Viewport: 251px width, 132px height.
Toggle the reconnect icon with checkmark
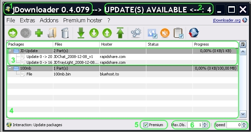152,33
